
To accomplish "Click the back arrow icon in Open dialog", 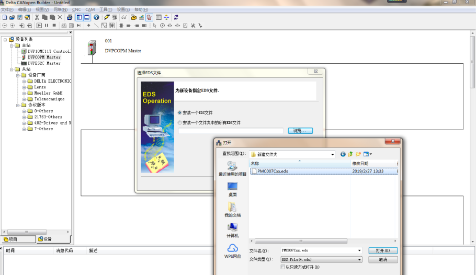I will 343,154.
